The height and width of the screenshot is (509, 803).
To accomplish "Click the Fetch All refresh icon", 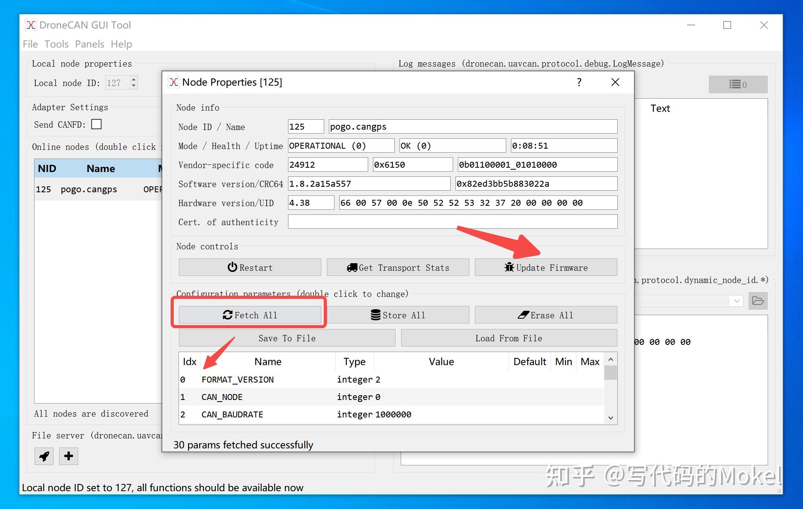I will coord(228,315).
